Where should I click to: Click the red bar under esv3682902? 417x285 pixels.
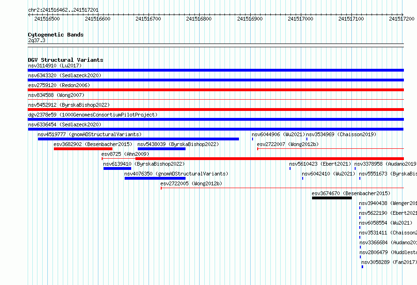(x=83, y=149)
